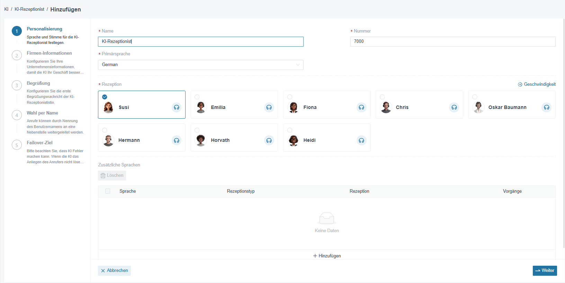Select the Fiona receptionist radio button
Image resolution: width=565 pixels, height=283 pixels.
pos(290,97)
